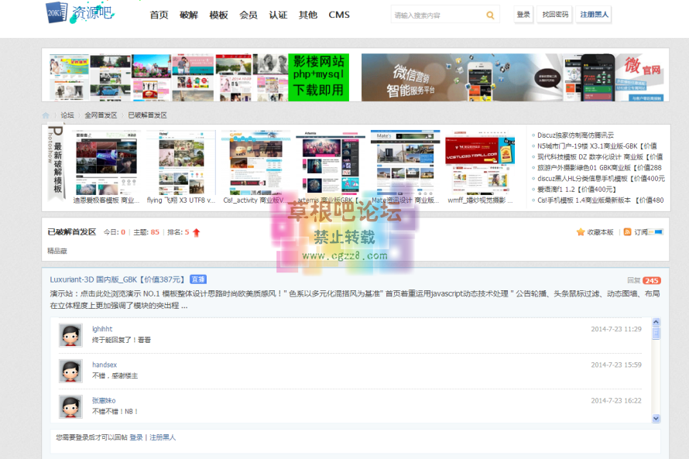
Task: Open the CMS navigation menu item
Action: tap(339, 15)
